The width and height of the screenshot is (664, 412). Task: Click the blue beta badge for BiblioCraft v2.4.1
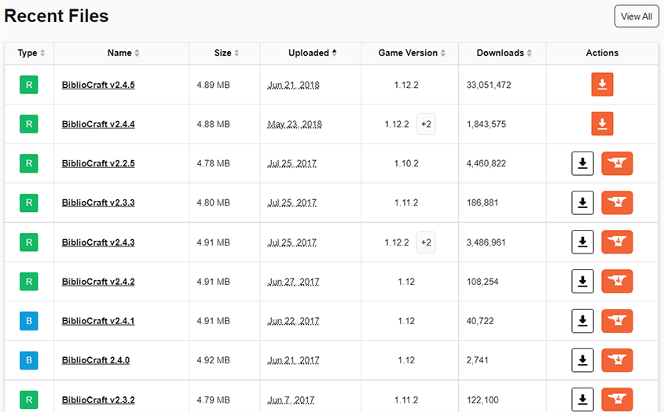(x=28, y=320)
